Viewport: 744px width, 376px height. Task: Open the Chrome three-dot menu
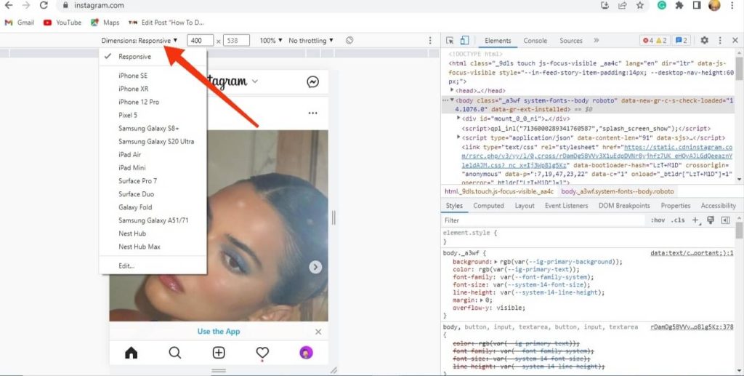click(x=732, y=5)
